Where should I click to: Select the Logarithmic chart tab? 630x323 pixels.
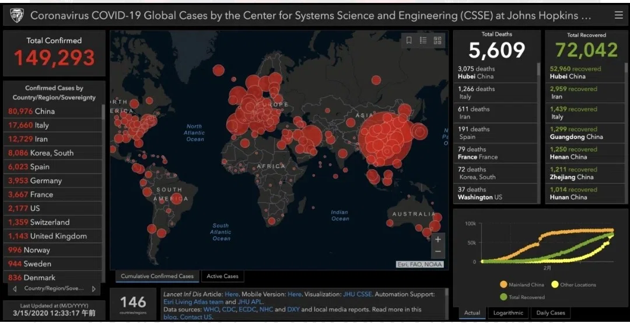coord(508,312)
